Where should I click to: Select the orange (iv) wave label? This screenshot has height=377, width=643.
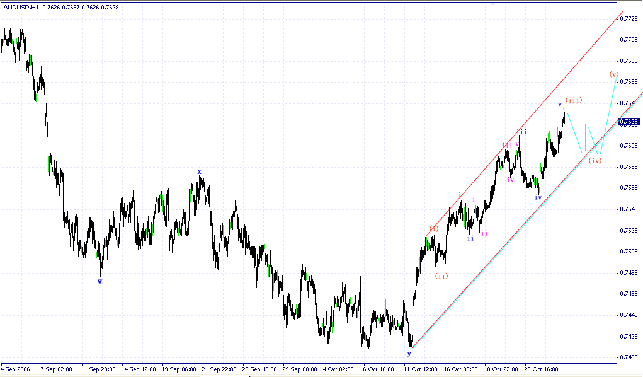[x=595, y=161]
